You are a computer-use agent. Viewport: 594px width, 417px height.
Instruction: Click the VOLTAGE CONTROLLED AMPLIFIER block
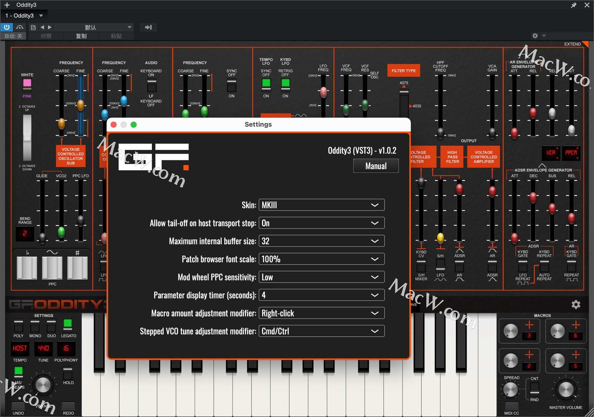(x=483, y=157)
